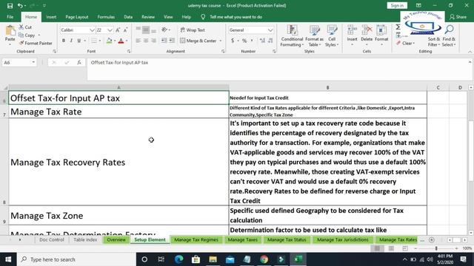
Task: Open the Sort & Filter menu
Action: (x=434, y=41)
